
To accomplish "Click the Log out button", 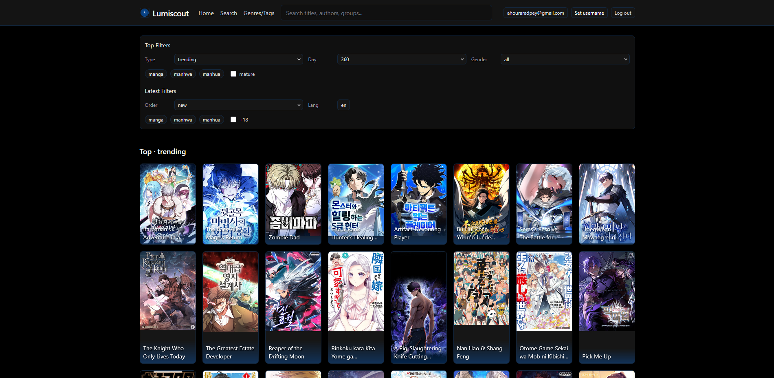I will tap(622, 13).
